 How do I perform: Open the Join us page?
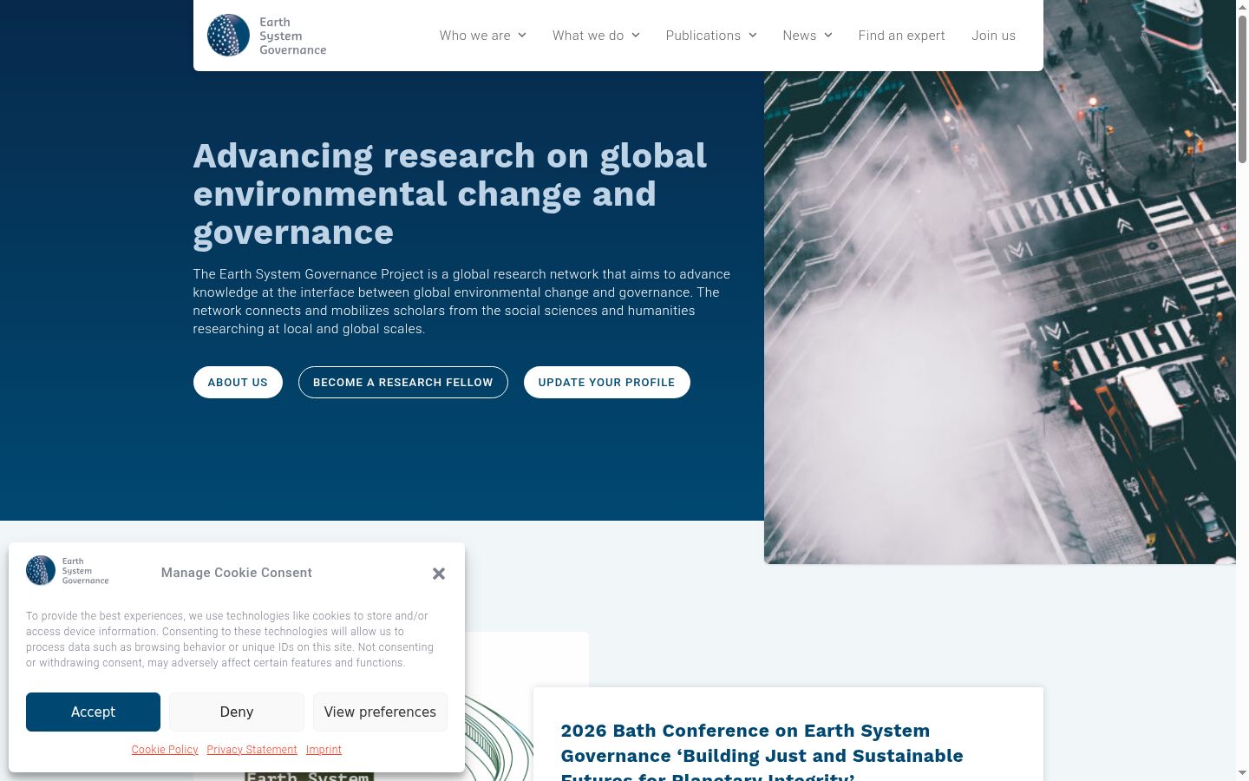(993, 36)
